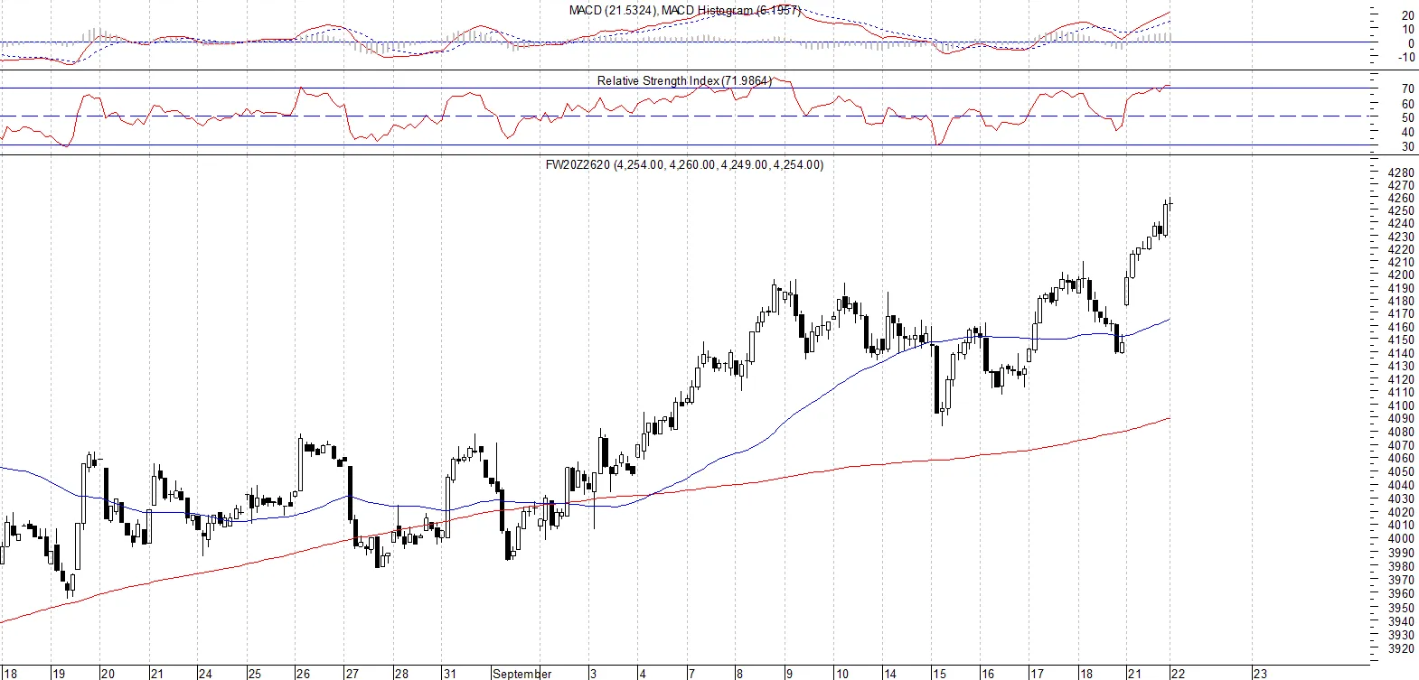Click the Relative Strength Index title
The image size is (1419, 680).
[x=684, y=80]
